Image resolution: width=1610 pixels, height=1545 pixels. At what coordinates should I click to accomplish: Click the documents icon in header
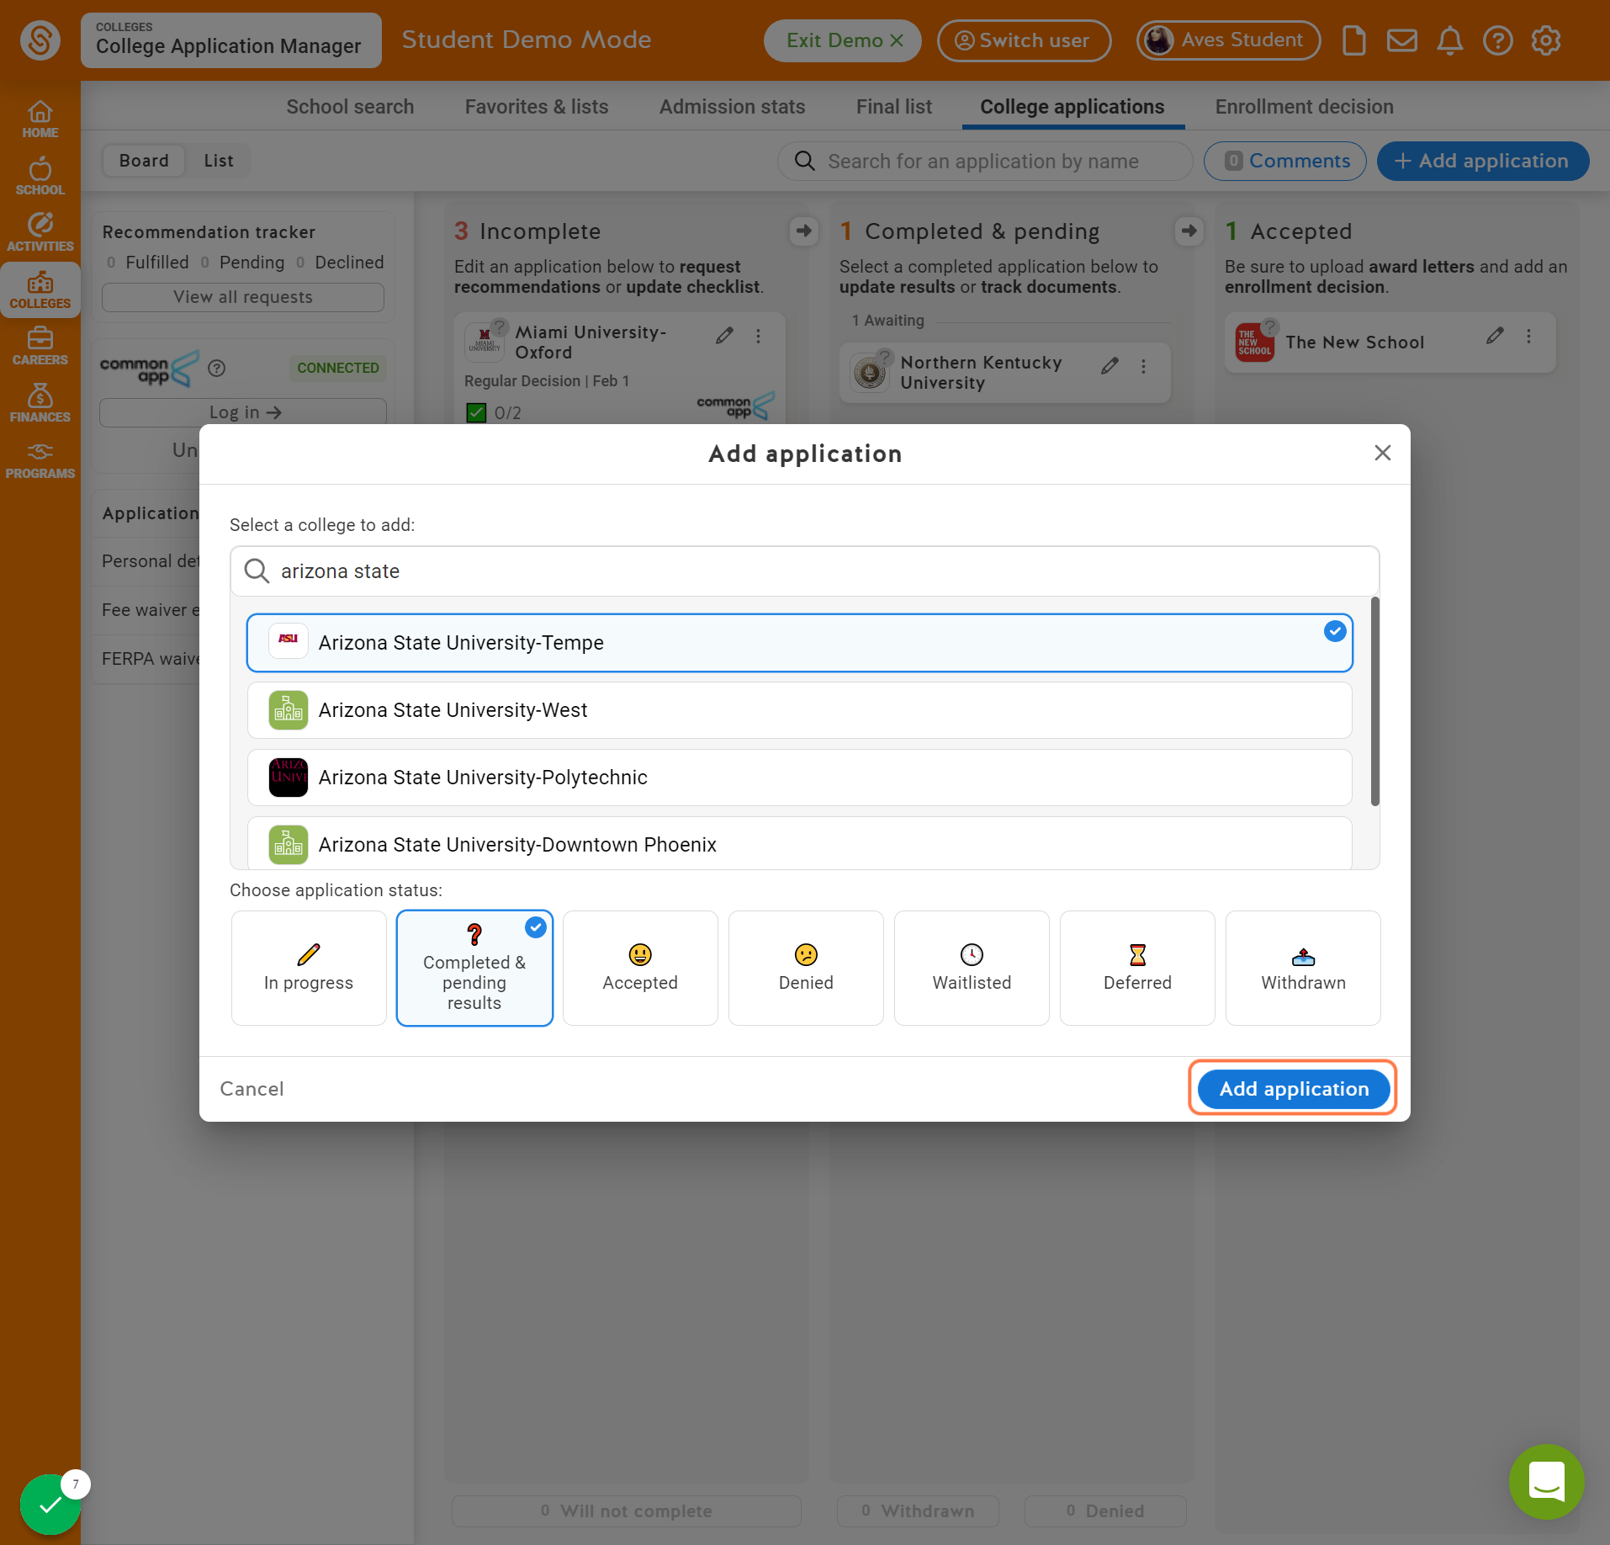click(x=1353, y=40)
